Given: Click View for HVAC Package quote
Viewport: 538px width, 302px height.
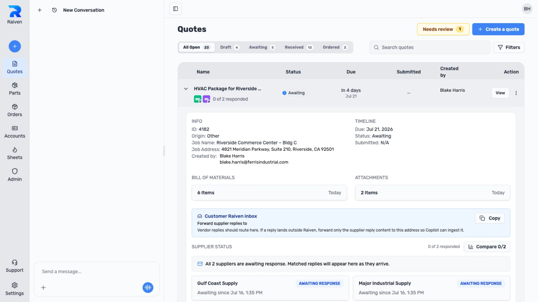Looking at the screenshot, I should (500, 93).
